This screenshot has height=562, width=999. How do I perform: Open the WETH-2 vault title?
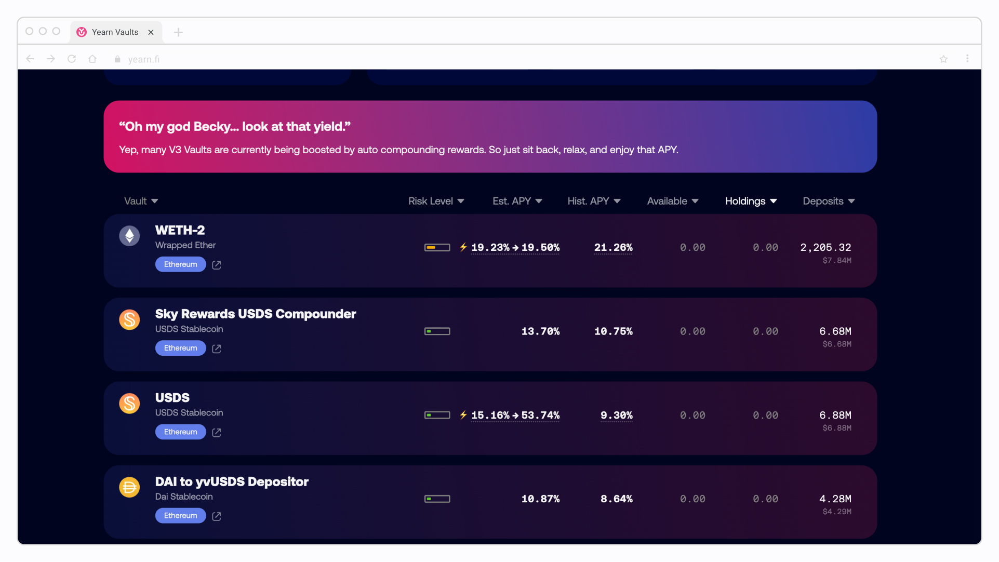[180, 230]
